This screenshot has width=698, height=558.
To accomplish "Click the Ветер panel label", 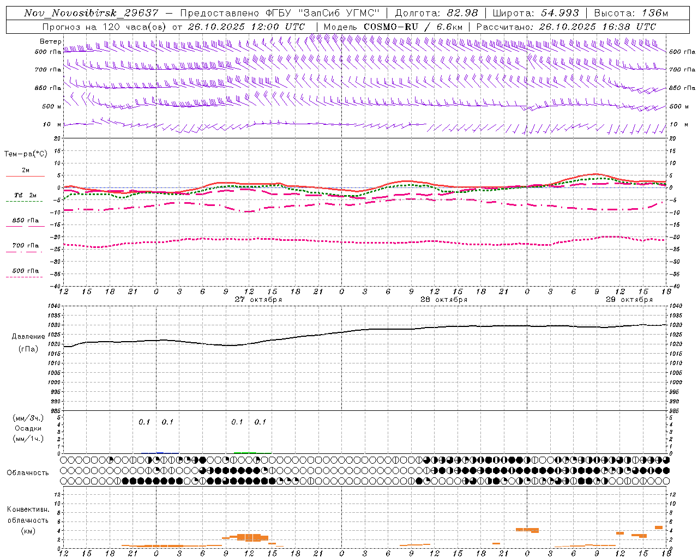I will coord(50,41).
